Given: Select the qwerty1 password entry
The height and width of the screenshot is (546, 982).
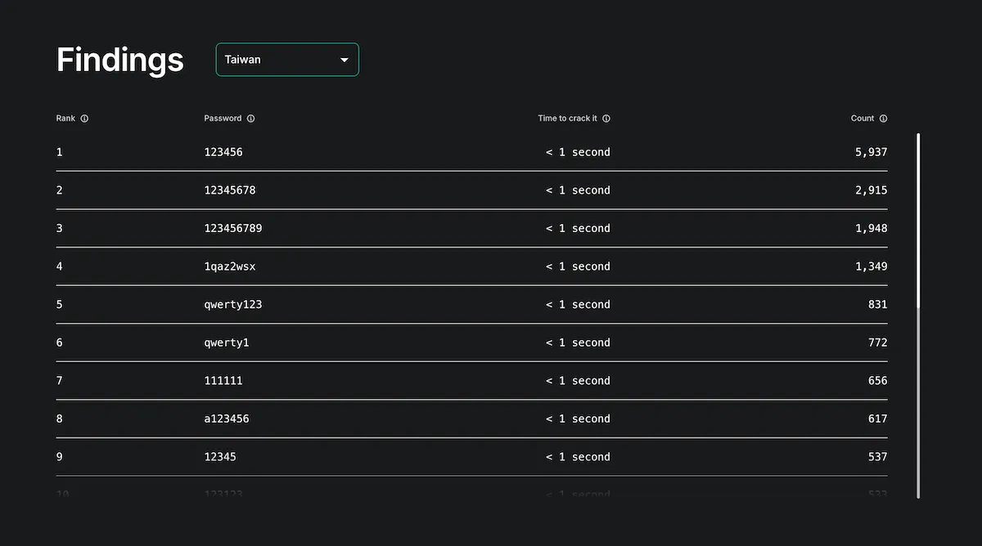Looking at the screenshot, I should click(227, 342).
